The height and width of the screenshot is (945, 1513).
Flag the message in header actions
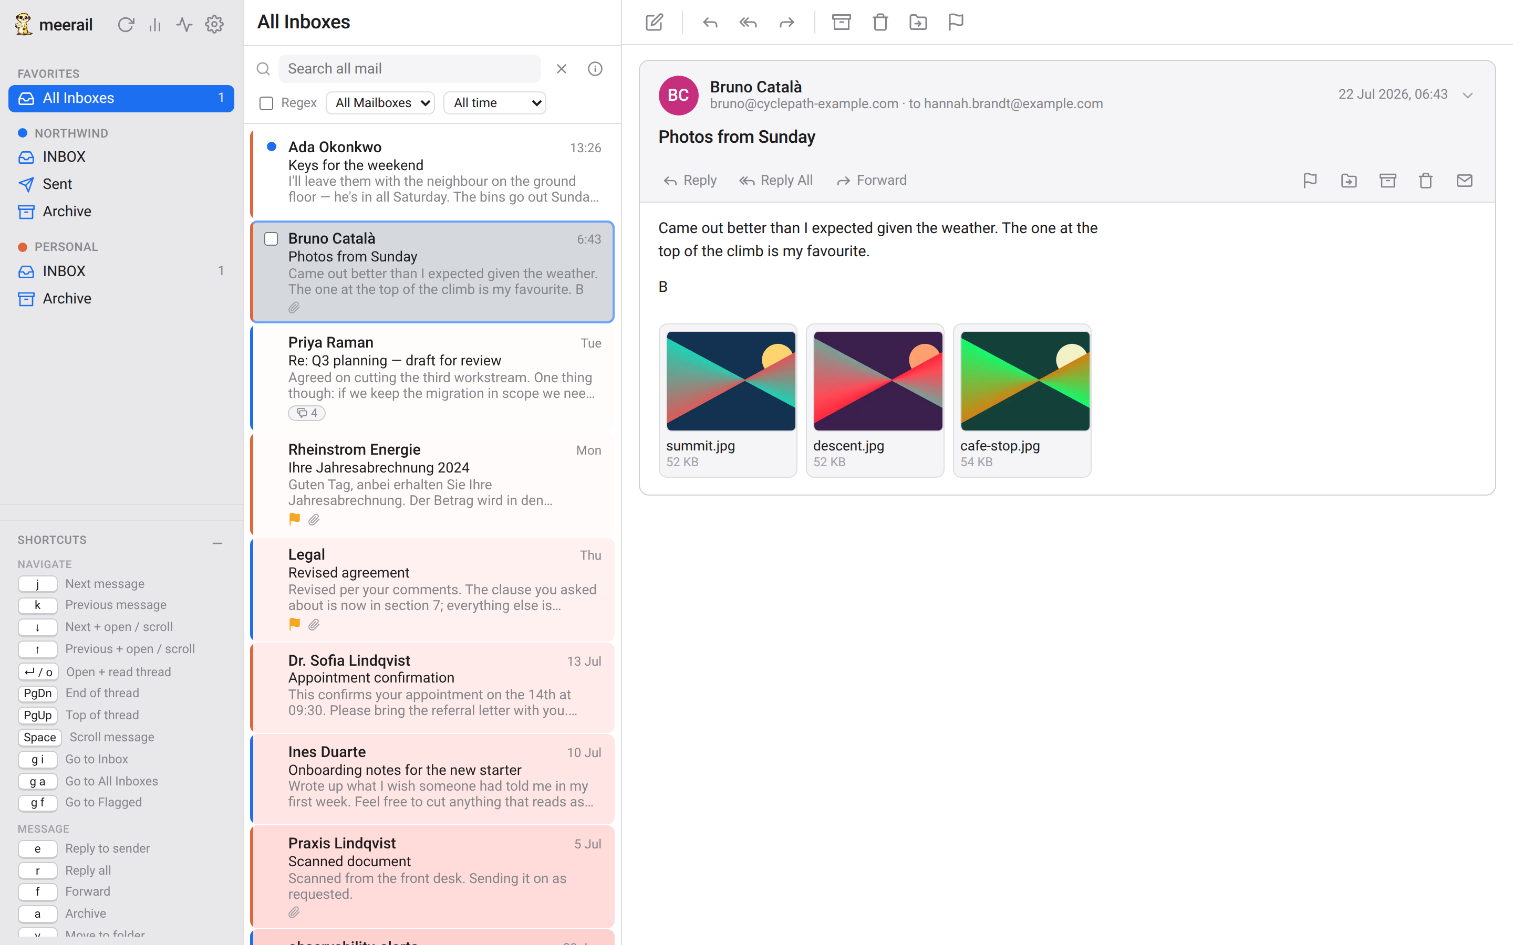1310,181
